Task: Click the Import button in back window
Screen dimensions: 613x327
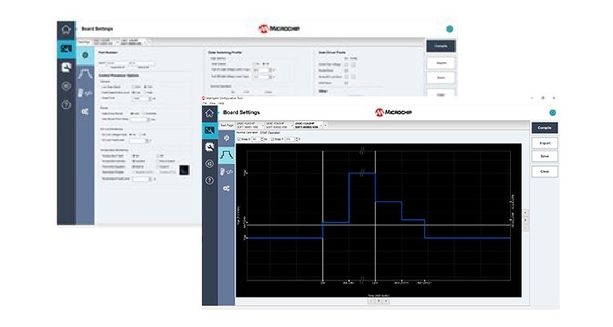Action: [441, 63]
